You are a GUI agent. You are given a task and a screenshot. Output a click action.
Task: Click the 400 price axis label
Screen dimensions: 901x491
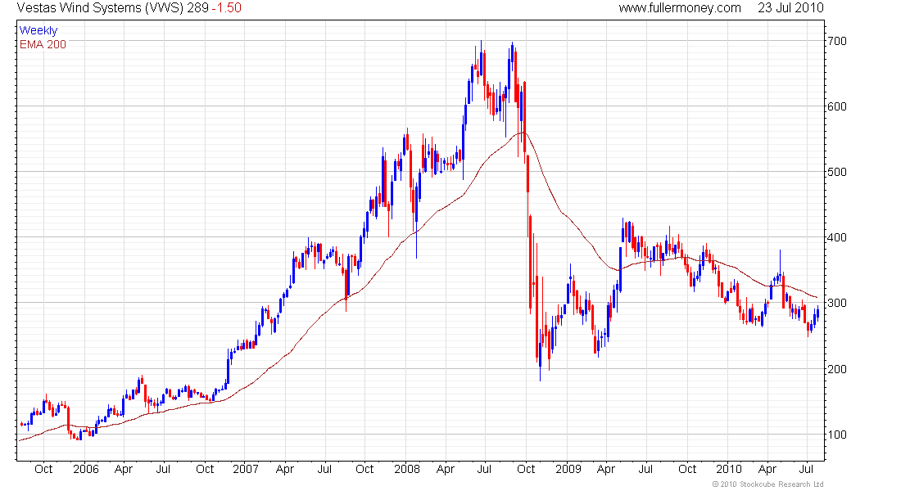click(836, 238)
